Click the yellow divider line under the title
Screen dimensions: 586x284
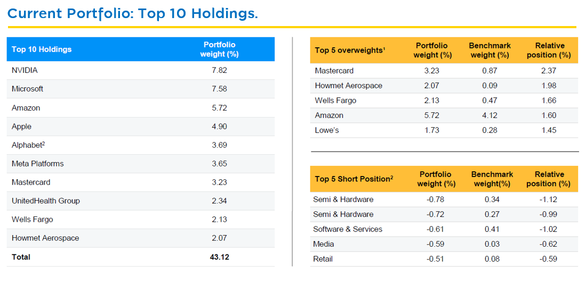pyautogui.click(x=292, y=27)
